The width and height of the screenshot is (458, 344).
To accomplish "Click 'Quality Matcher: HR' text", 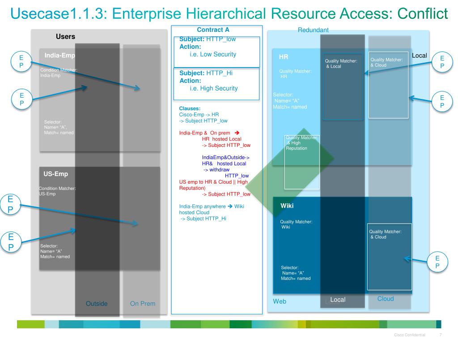I will pos(295,74).
